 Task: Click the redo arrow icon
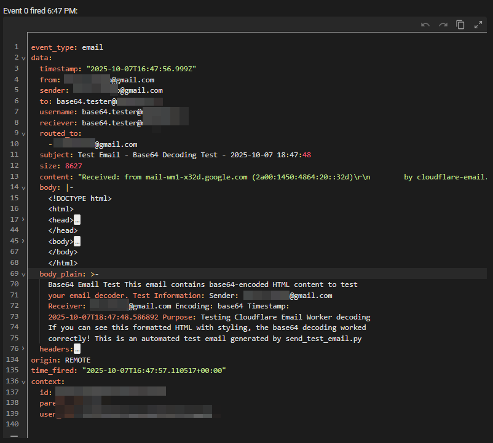click(443, 25)
